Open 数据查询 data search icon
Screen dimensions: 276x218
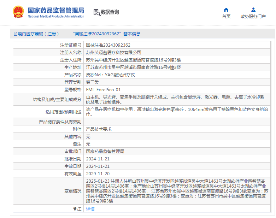[97, 12]
